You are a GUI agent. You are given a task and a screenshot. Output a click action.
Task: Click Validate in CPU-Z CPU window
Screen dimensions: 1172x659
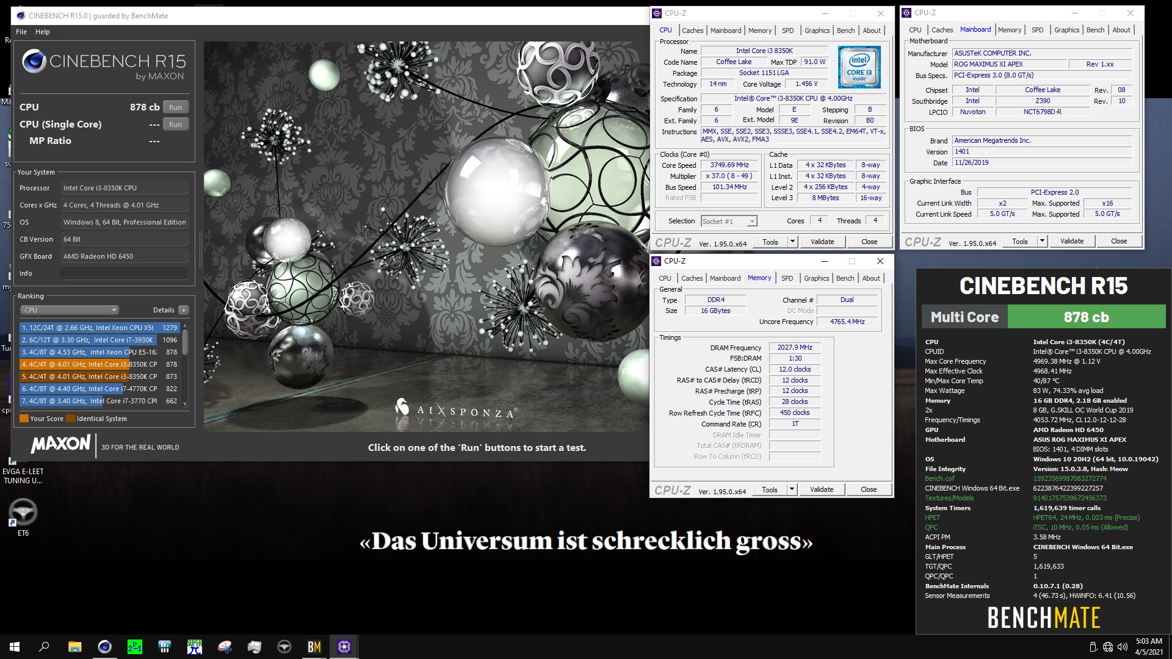822,242
